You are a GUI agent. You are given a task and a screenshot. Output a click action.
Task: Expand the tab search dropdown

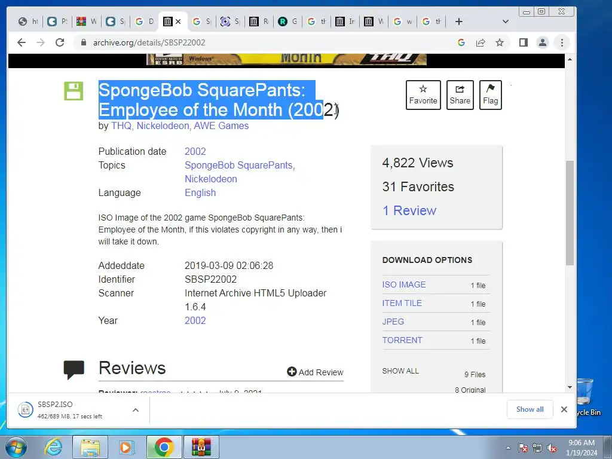[506, 22]
